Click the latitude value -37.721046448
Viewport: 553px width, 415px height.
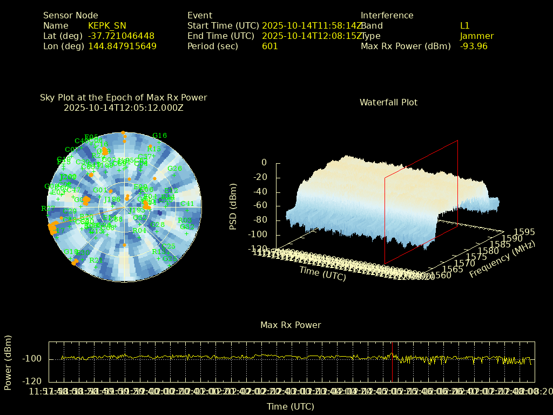(x=121, y=36)
